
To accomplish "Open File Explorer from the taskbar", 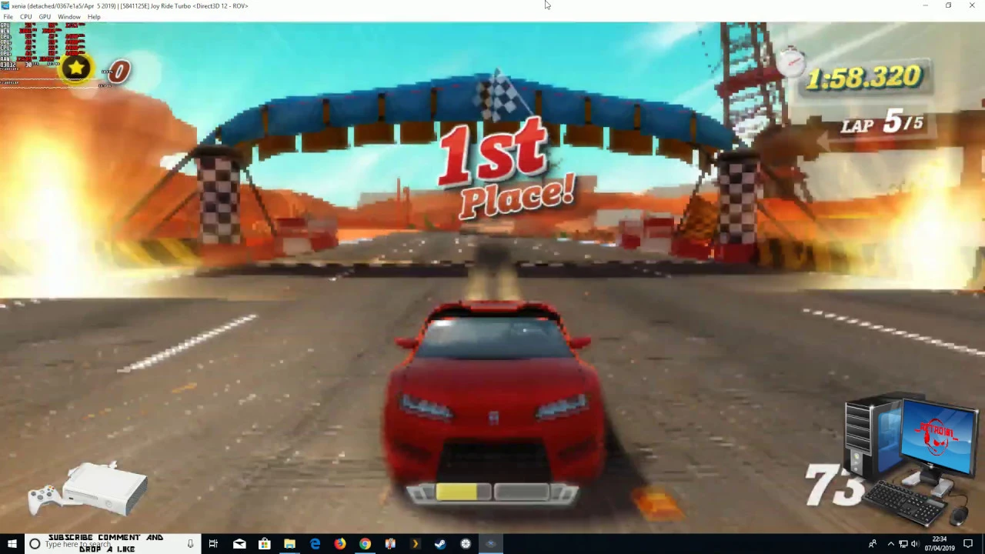I will (289, 544).
